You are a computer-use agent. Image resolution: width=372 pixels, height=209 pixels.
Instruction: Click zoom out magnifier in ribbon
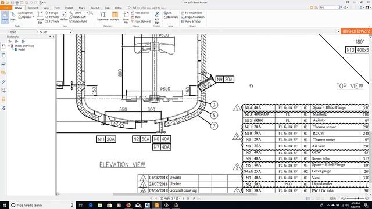coord(71,13)
